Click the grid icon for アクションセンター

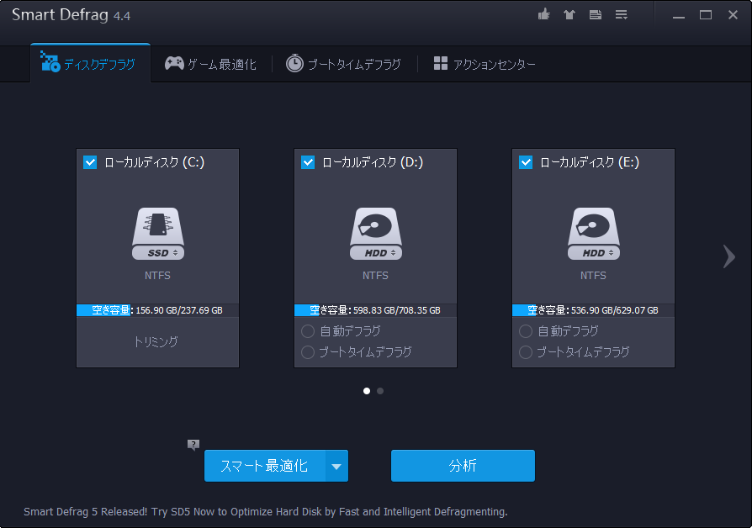(440, 63)
